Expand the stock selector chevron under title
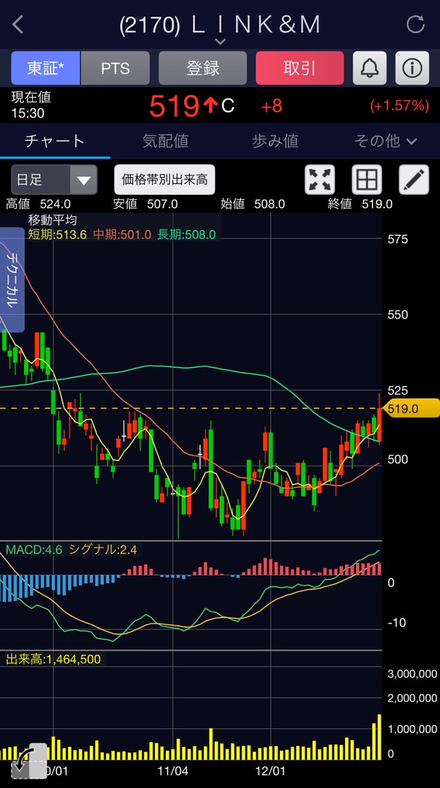This screenshot has height=788, width=440. 220,41
